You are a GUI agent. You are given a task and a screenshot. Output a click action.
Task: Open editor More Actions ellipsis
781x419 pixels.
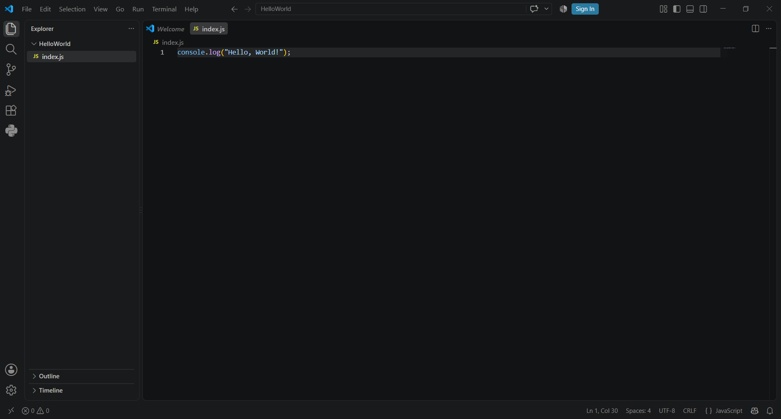(769, 28)
